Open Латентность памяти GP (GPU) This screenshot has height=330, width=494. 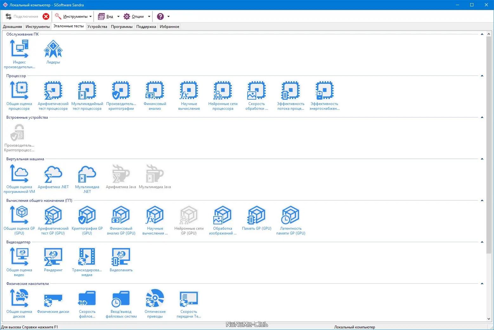(x=291, y=220)
